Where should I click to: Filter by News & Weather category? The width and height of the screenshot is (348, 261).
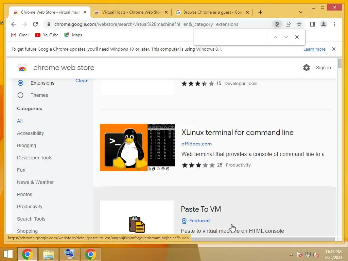[35, 182]
